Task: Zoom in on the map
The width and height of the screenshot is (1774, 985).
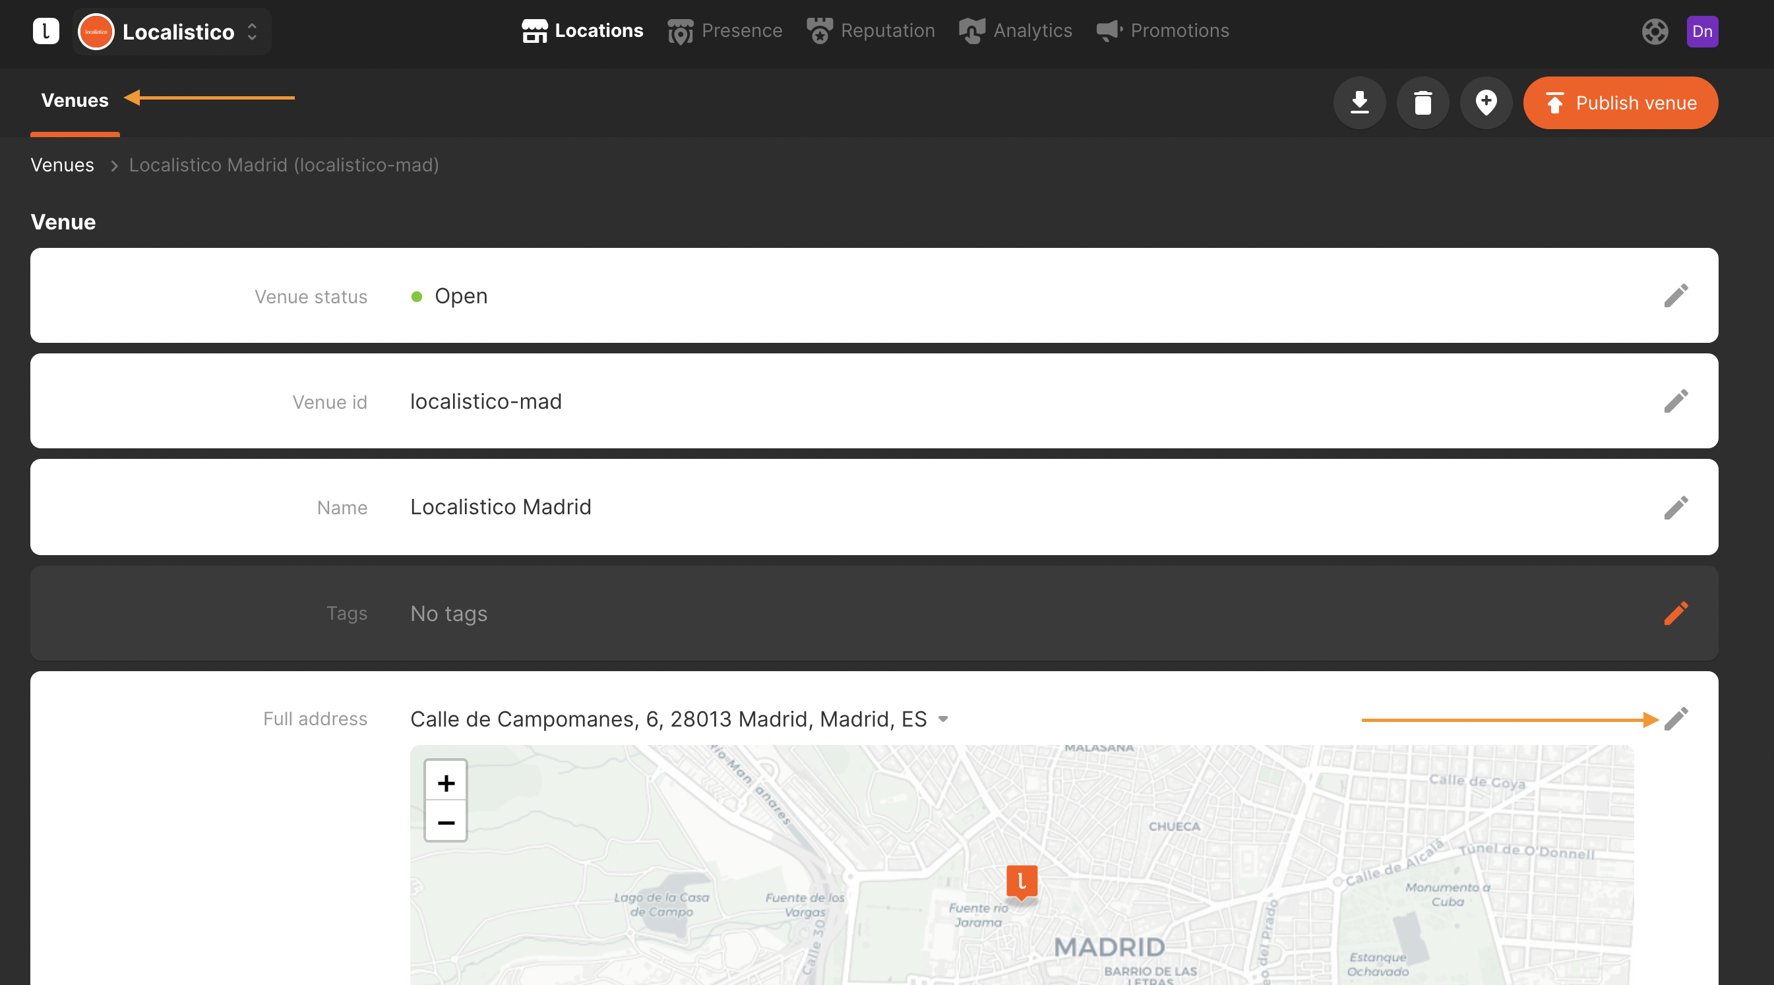Action: [446, 783]
